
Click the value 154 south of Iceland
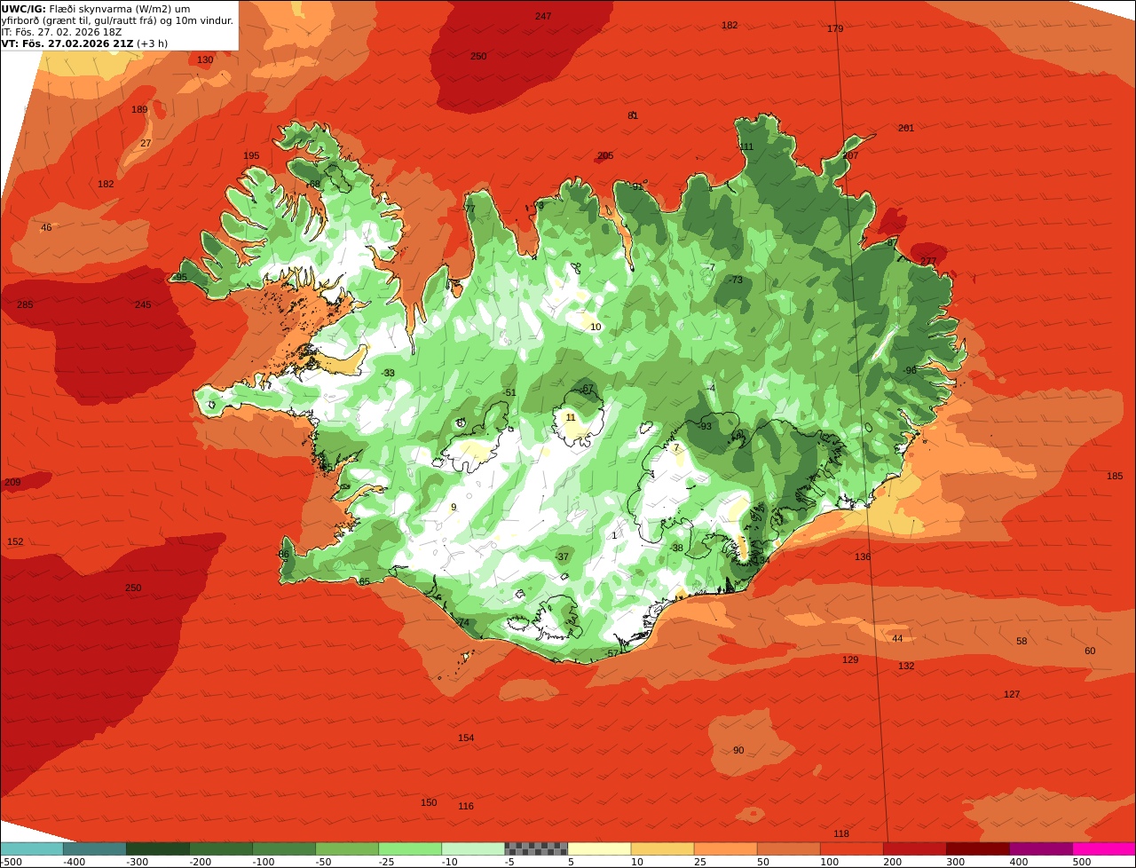(x=466, y=738)
